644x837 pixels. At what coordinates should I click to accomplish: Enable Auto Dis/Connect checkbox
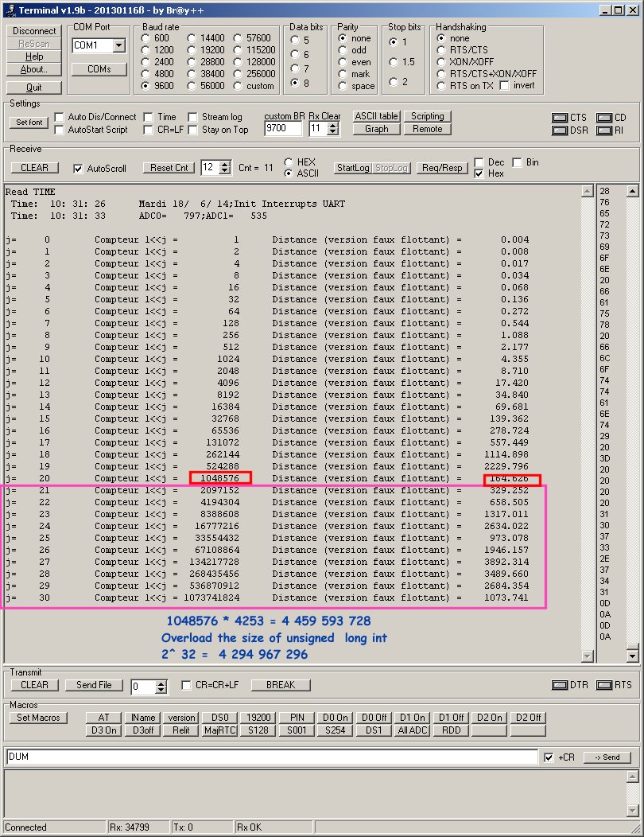pyautogui.click(x=59, y=117)
